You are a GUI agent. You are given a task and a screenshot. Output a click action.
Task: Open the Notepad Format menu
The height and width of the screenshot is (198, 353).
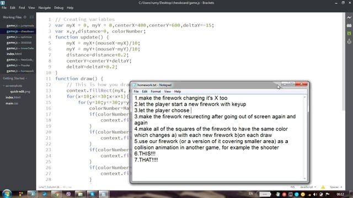(156, 92)
